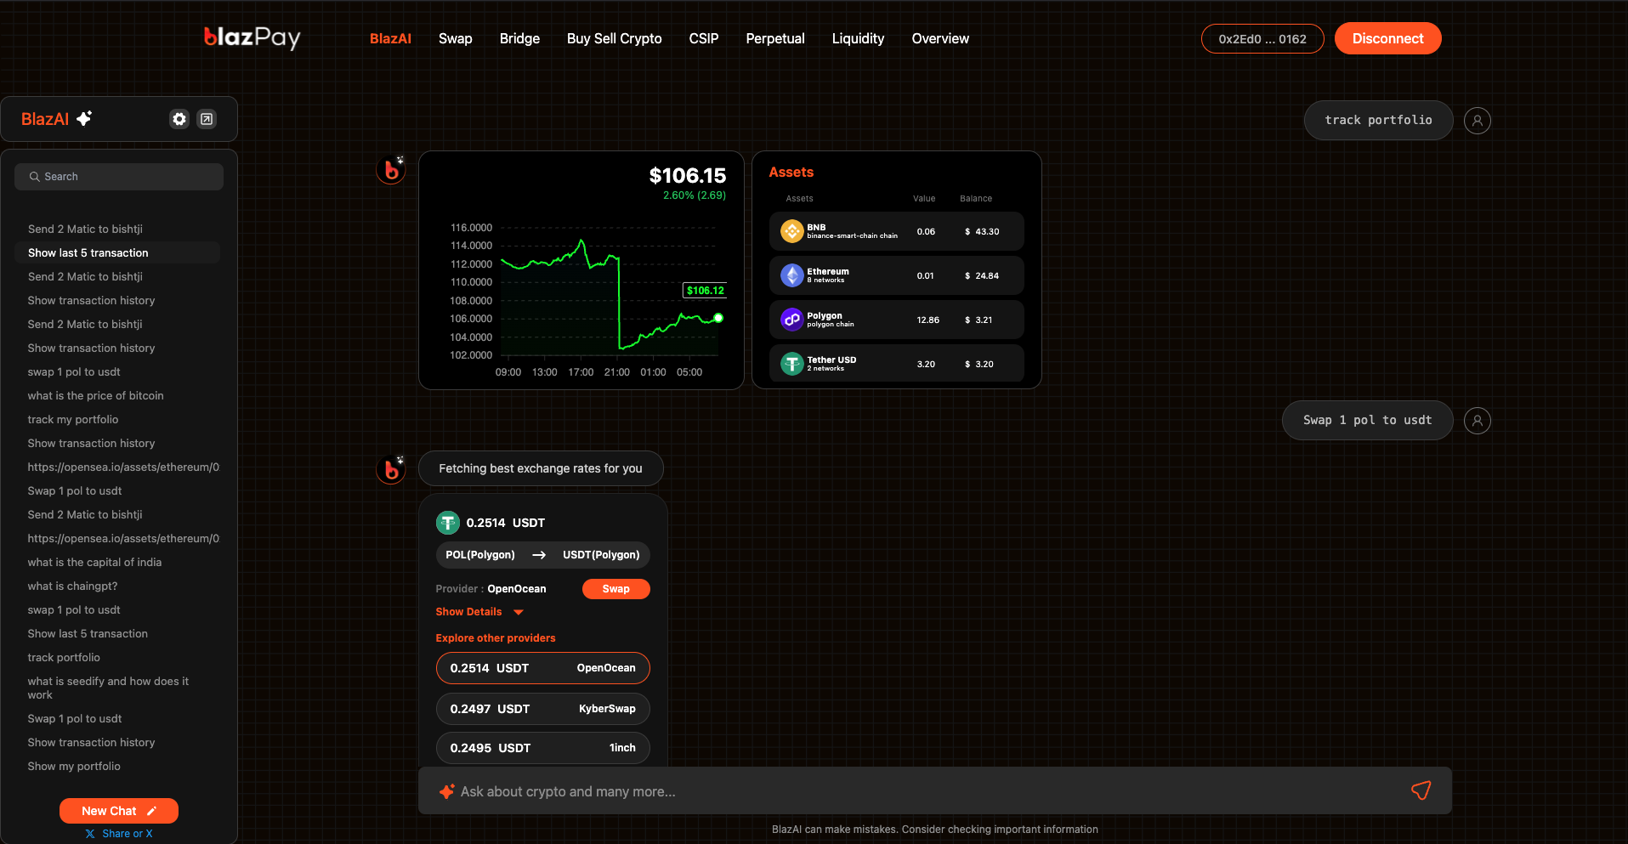Click the Ask about crypto input field
The width and height of the screenshot is (1628, 844).
pos(935,791)
